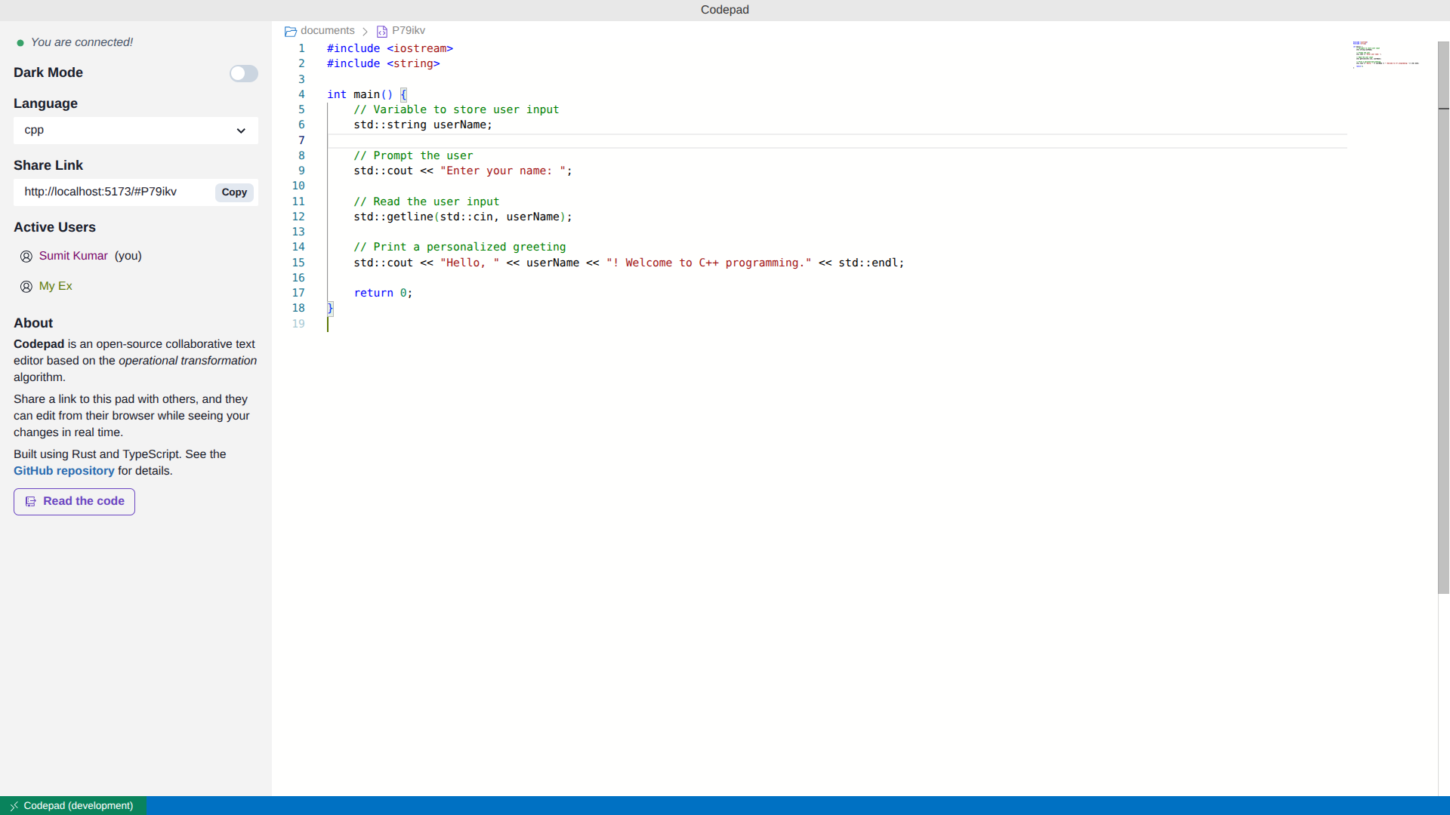Screen dimensions: 1450x815
Task: Click the return 0; statement
Action: [x=383, y=293]
